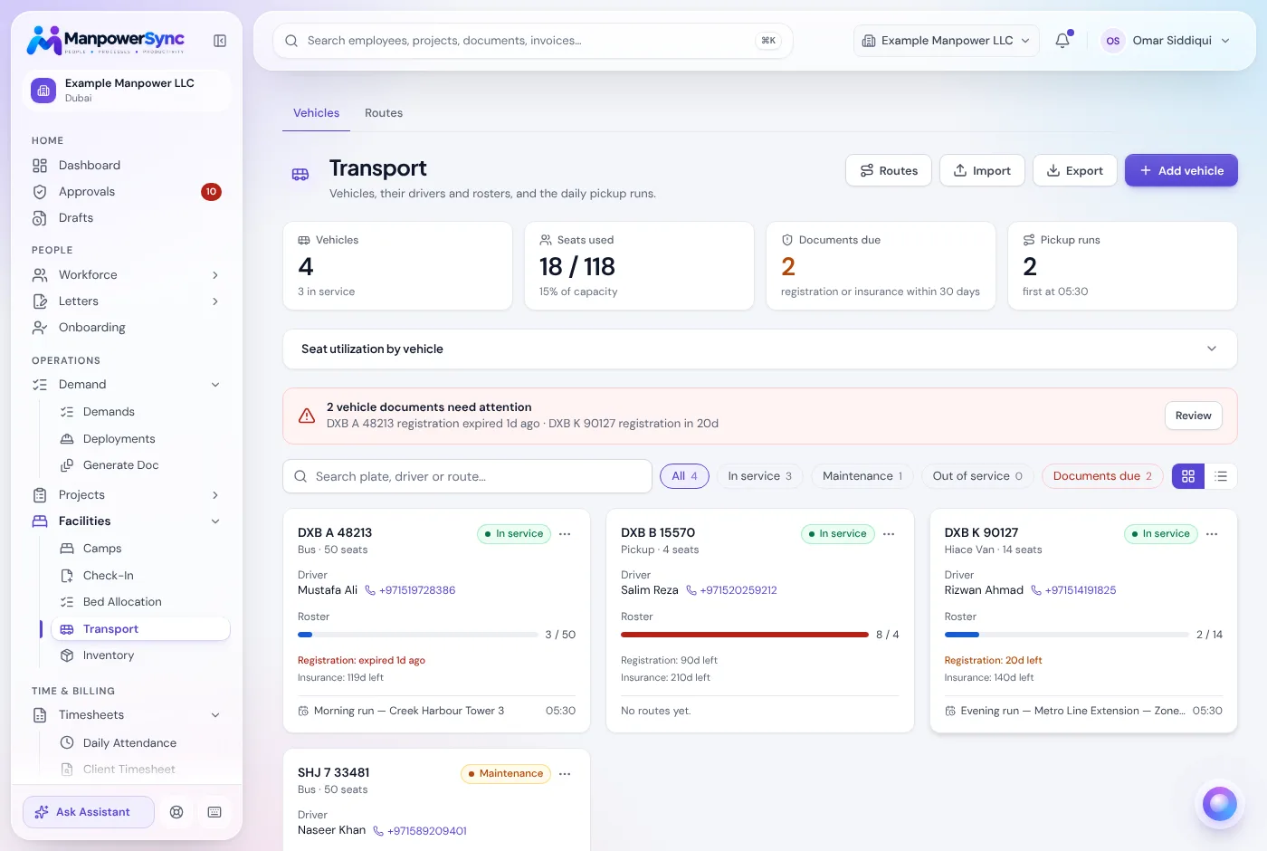Image resolution: width=1267 pixels, height=851 pixels.
Task: Call Salim Reza's phone number
Action: pyautogui.click(x=731, y=590)
